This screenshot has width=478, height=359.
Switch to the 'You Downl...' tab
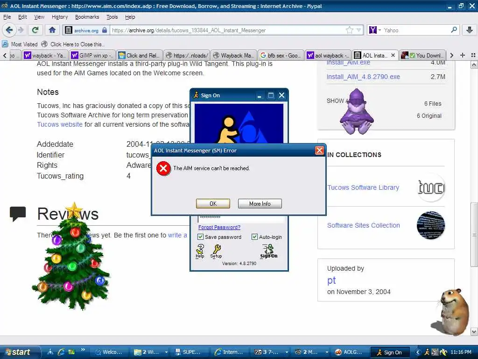pyautogui.click(x=422, y=55)
